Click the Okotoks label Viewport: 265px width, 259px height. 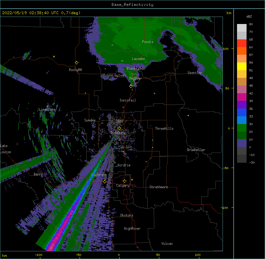(x=127, y=215)
